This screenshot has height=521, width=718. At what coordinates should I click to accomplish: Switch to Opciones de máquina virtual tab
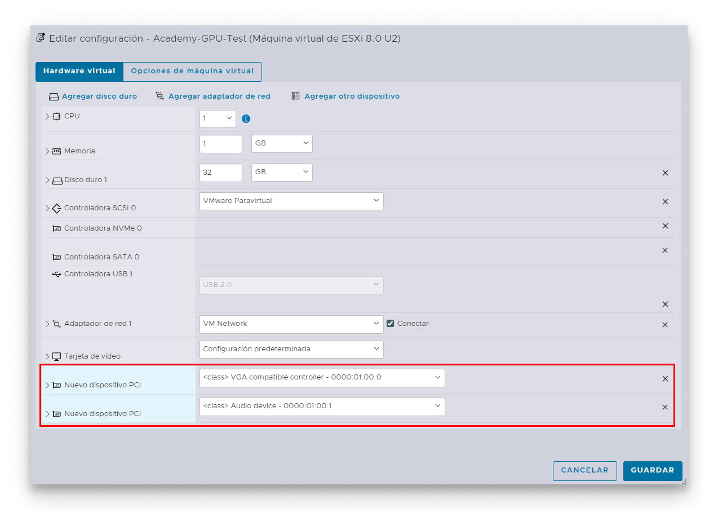coord(192,72)
